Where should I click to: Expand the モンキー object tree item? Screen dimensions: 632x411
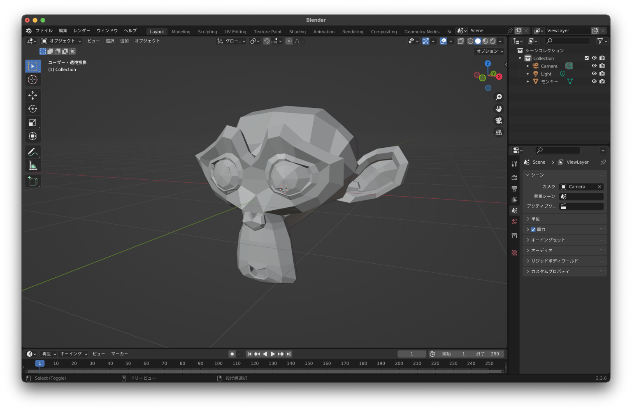tap(528, 81)
